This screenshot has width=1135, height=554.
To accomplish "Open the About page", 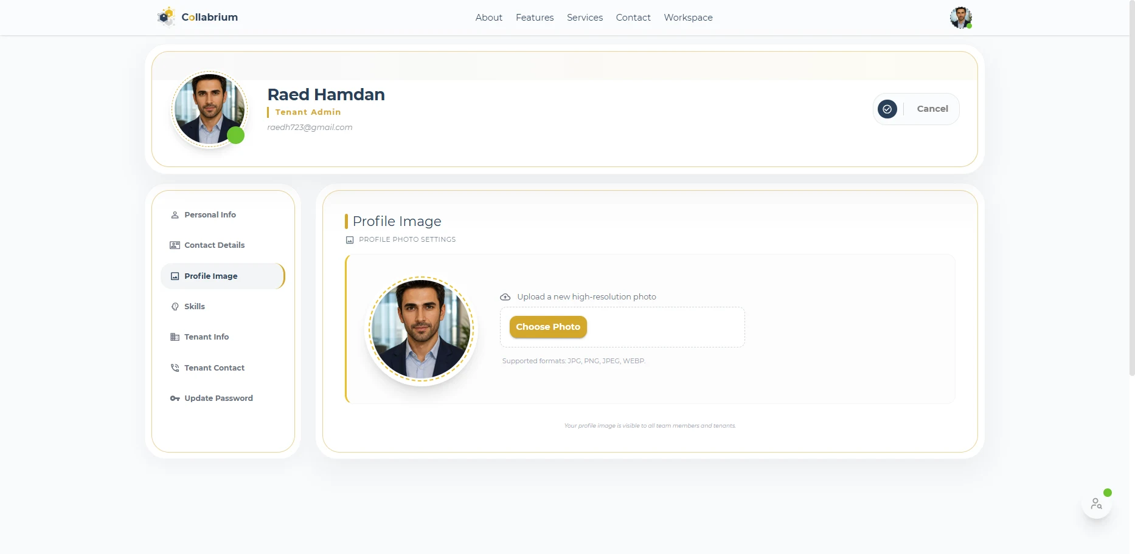I will click(489, 18).
